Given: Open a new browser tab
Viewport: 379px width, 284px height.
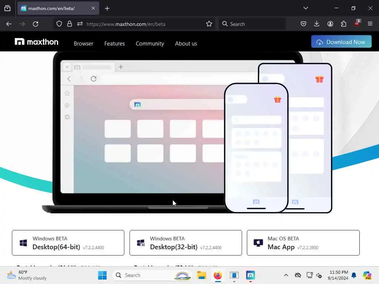Looking at the screenshot, I should [107, 9].
